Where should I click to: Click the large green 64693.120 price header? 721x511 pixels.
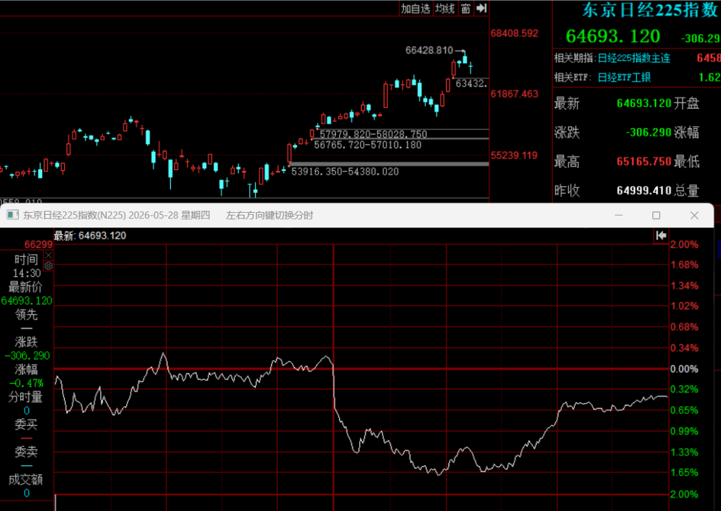(x=613, y=36)
